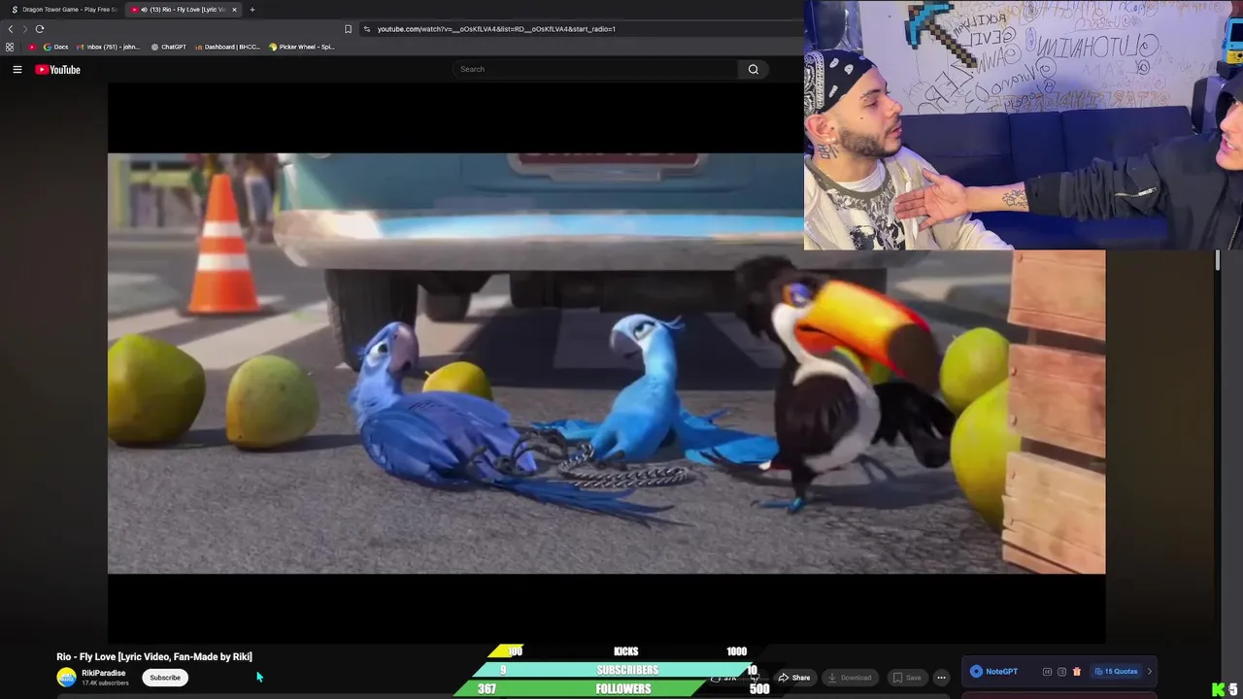
Task: Save the video with Save button
Action: click(x=907, y=678)
